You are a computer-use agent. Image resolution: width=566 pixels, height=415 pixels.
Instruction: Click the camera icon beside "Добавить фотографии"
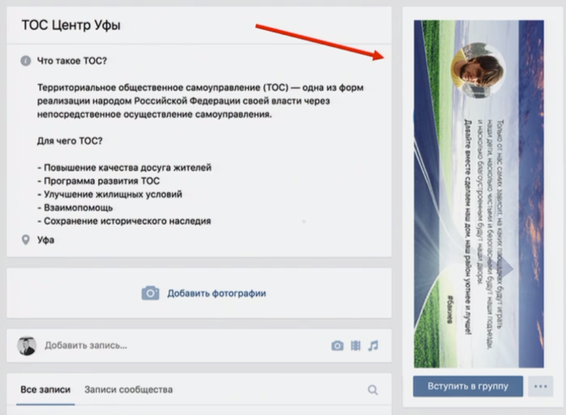(150, 293)
